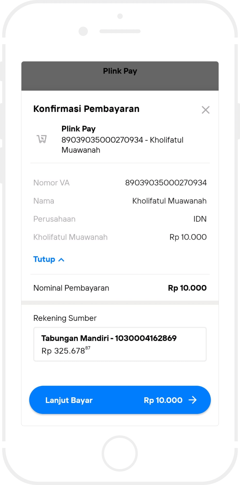The width and height of the screenshot is (240, 485).
Task: Click the Tutup link text
Action: tap(44, 259)
